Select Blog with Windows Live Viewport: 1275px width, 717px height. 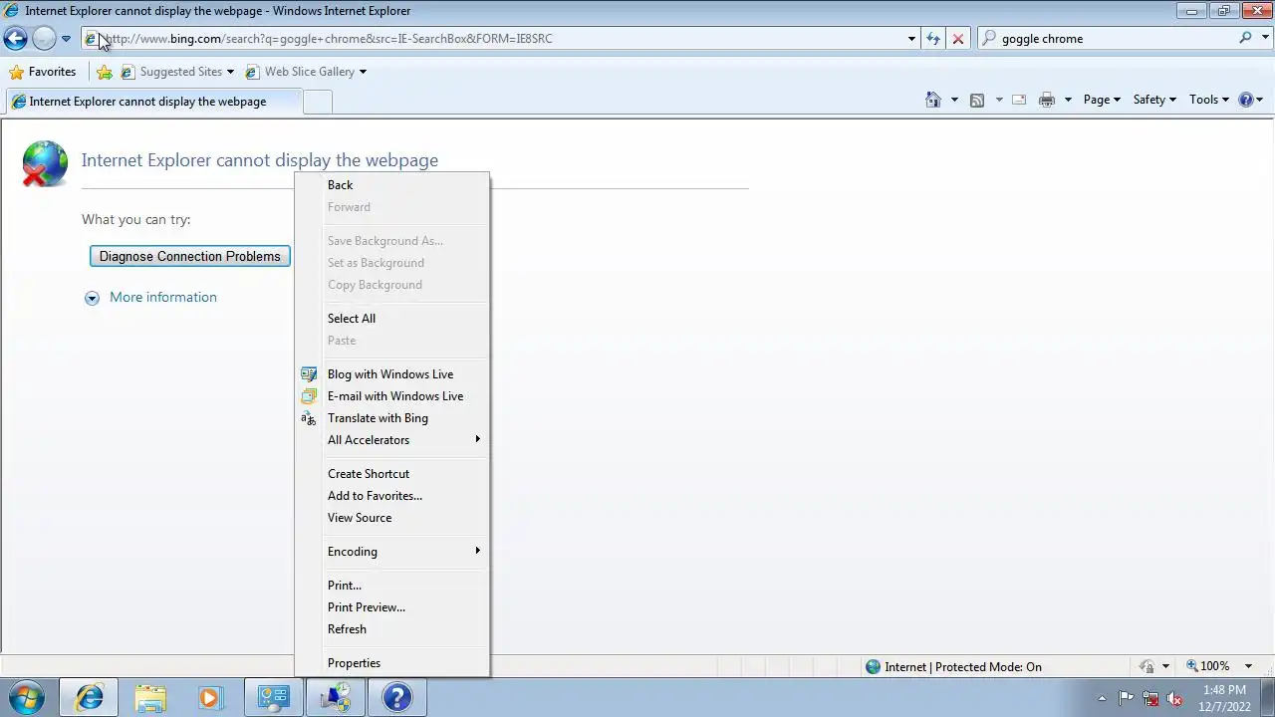pyautogui.click(x=391, y=374)
